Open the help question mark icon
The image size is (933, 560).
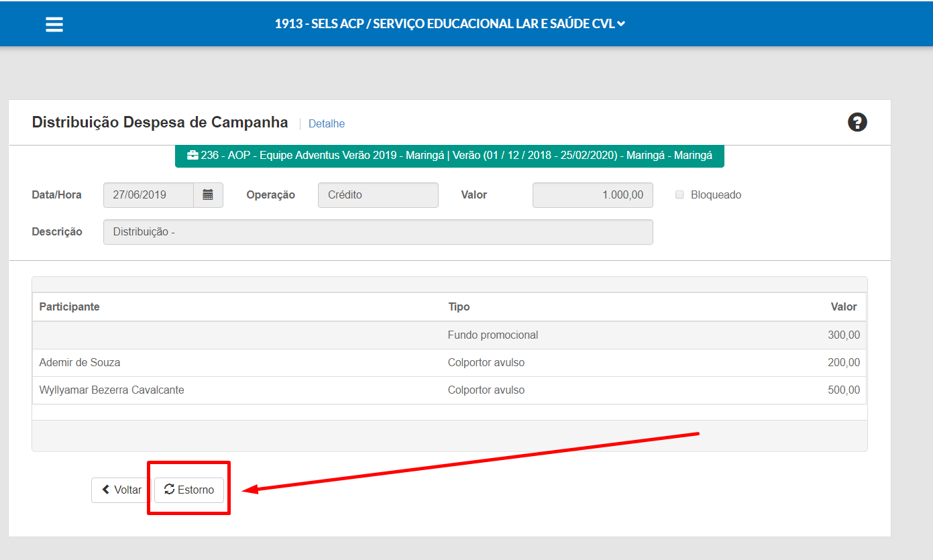(857, 122)
